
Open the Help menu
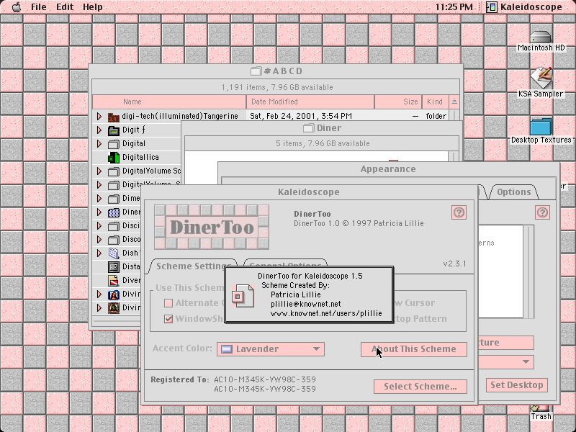[x=92, y=7]
